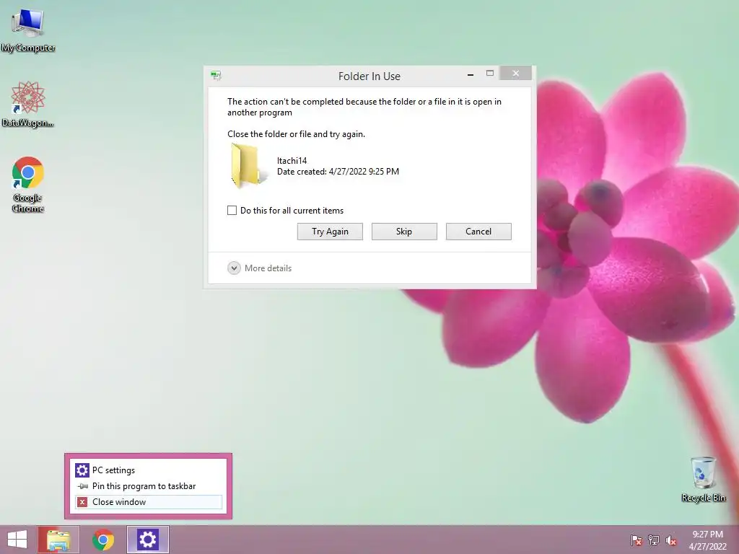Open Action Center flag in tray
The width and height of the screenshot is (739, 554).
coord(637,540)
